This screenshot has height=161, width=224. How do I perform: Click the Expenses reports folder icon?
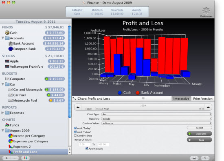[x=7, y=113]
